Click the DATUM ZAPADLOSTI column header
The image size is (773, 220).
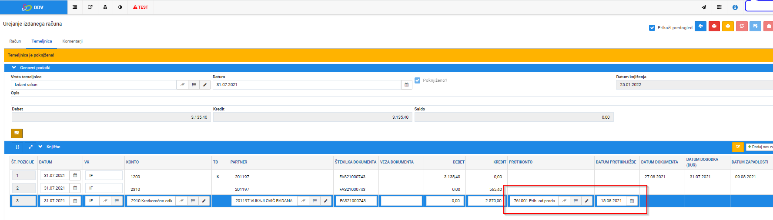click(750, 162)
